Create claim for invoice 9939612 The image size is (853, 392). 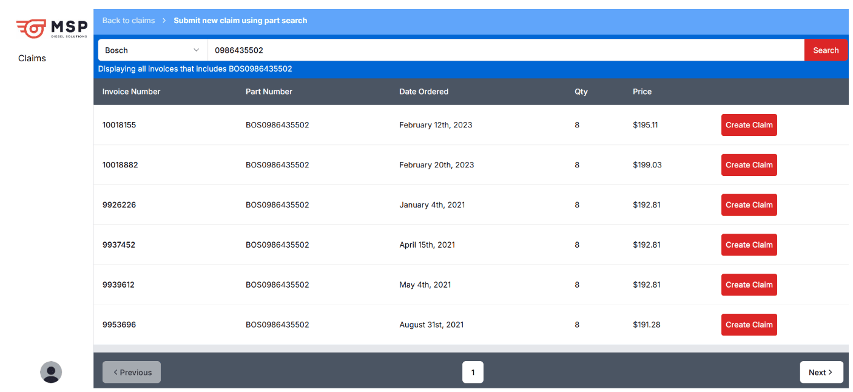749,285
